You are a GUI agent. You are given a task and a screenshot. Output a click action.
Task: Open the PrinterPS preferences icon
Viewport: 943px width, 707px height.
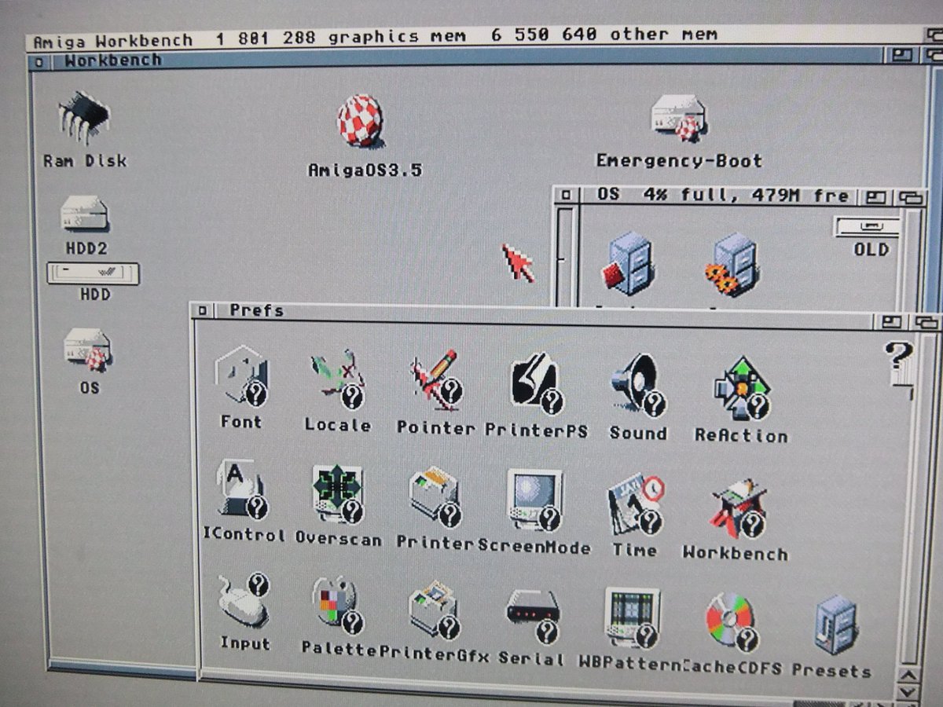(536, 383)
